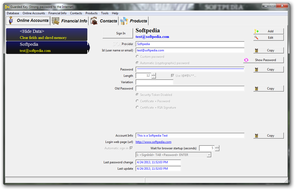This screenshot has width=295, height=190.
Task: Click the Last password change field
Action: coord(158,162)
